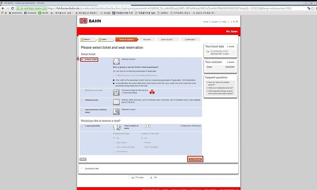Expand Details in Your selection

[x=230, y=62]
